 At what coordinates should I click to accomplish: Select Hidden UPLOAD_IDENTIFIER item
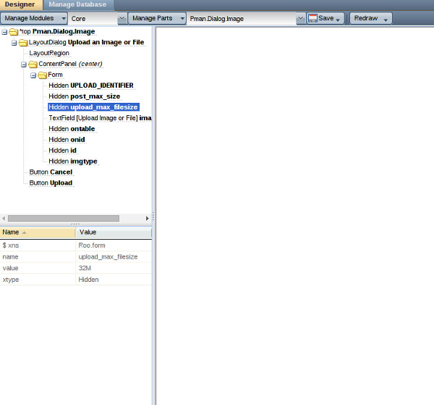pyautogui.click(x=91, y=85)
